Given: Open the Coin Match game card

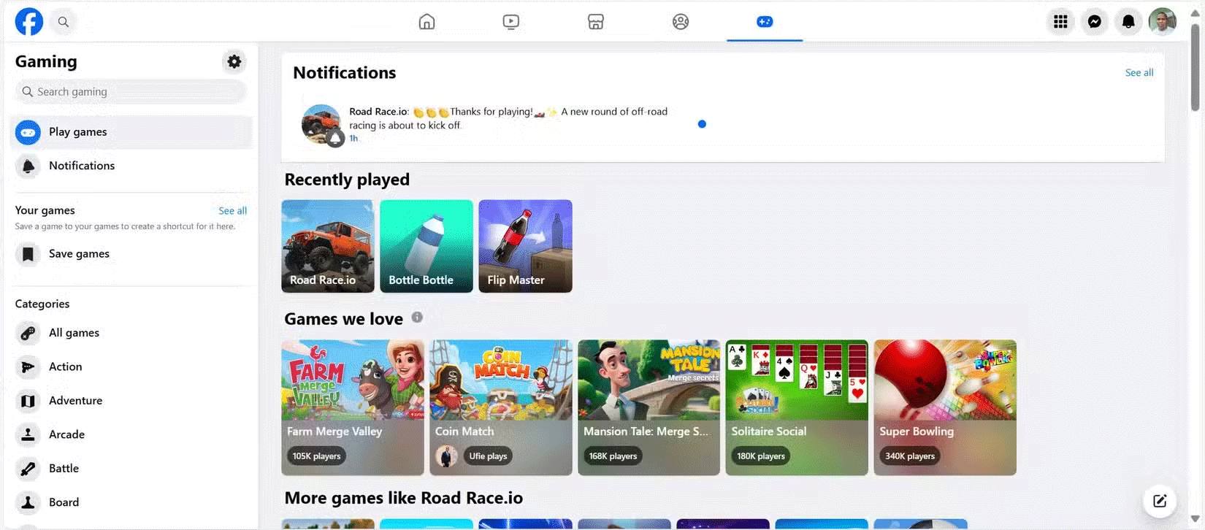Looking at the screenshot, I should click(501, 407).
